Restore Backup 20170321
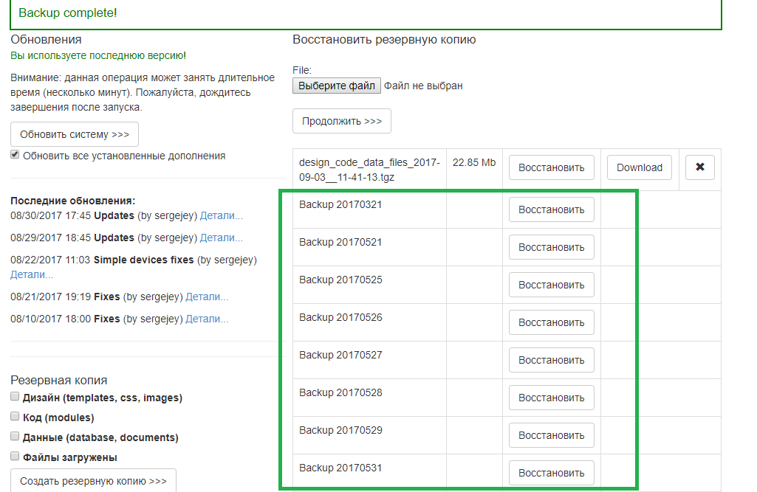The height and width of the screenshot is (492, 757). 551,209
